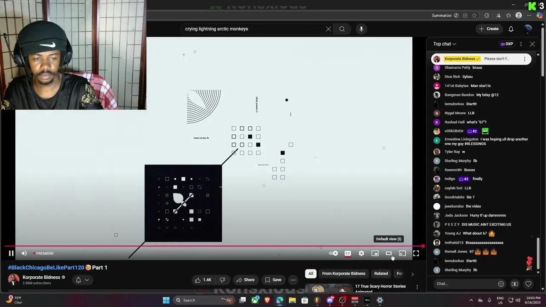Open the Brave browser taskbar icon
The image size is (546, 307).
pos(267,300)
